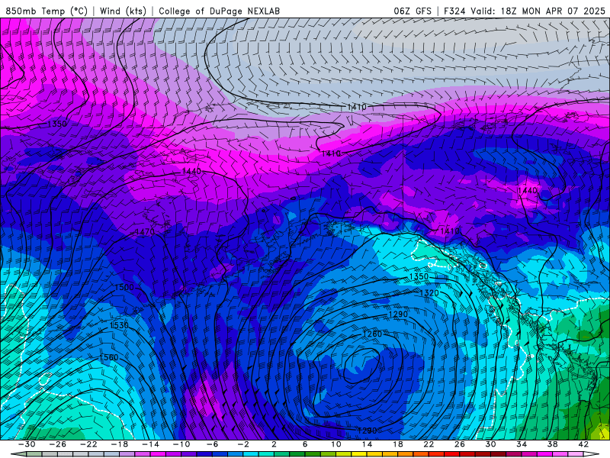Select the 1560 height contour label

click(x=108, y=357)
